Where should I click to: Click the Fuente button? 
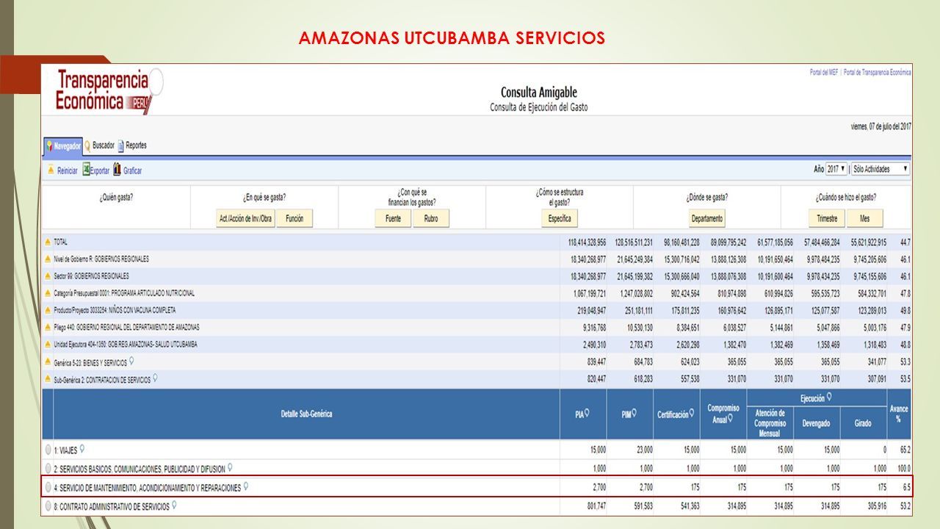[393, 218]
